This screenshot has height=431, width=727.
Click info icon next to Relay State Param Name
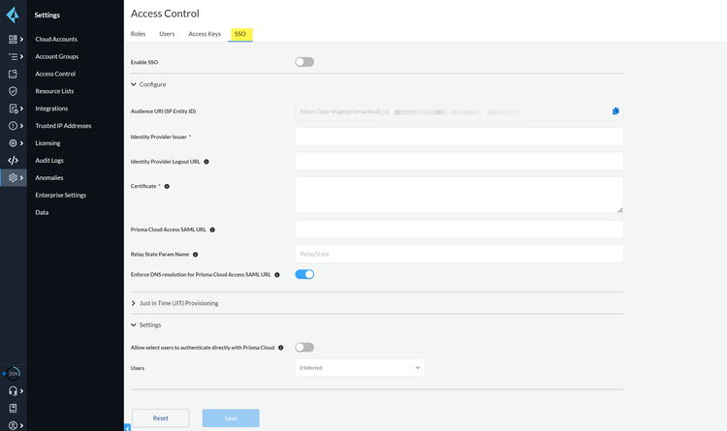click(196, 255)
